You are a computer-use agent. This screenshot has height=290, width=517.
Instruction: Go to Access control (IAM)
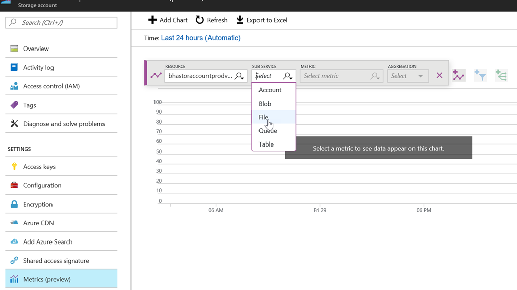click(51, 86)
